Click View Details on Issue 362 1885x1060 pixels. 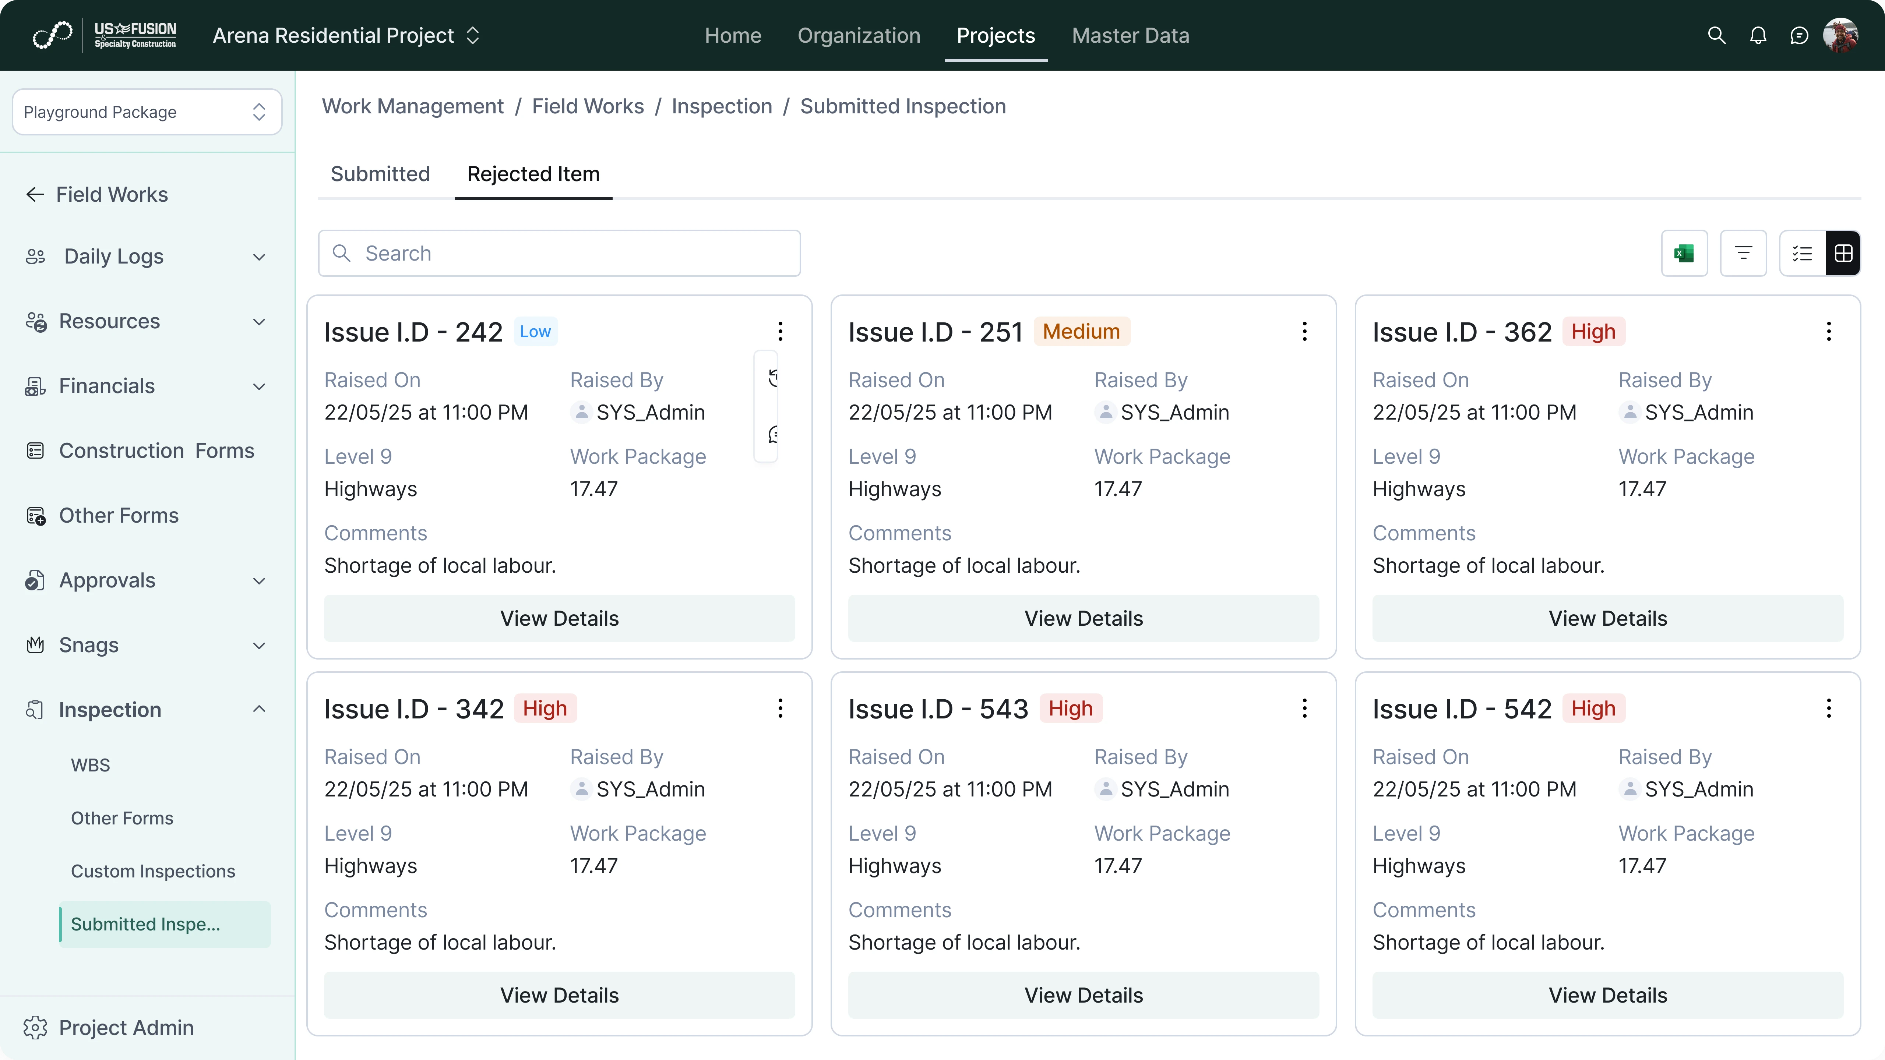click(x=1607, y=618)
